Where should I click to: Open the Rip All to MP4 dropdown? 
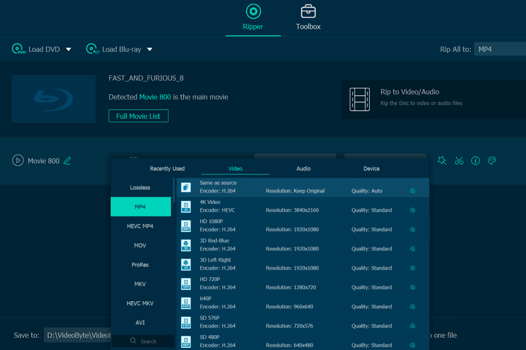(500, 49)
